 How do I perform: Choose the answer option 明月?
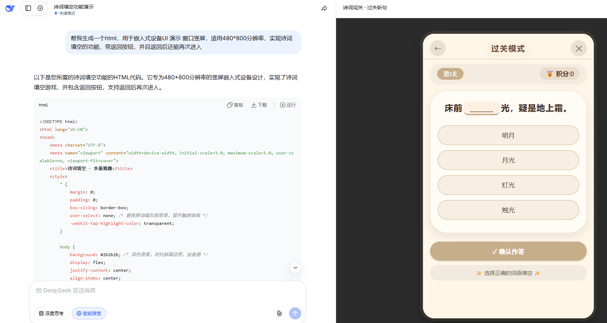[x=508, y=135]
